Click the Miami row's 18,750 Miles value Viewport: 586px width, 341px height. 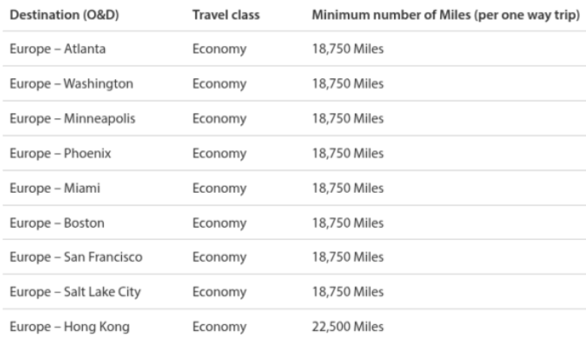tap(348, 188)
